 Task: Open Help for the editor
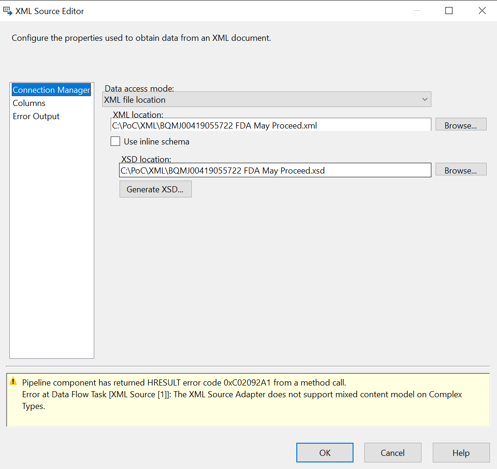pyautogui.click(x=460, y=453)
